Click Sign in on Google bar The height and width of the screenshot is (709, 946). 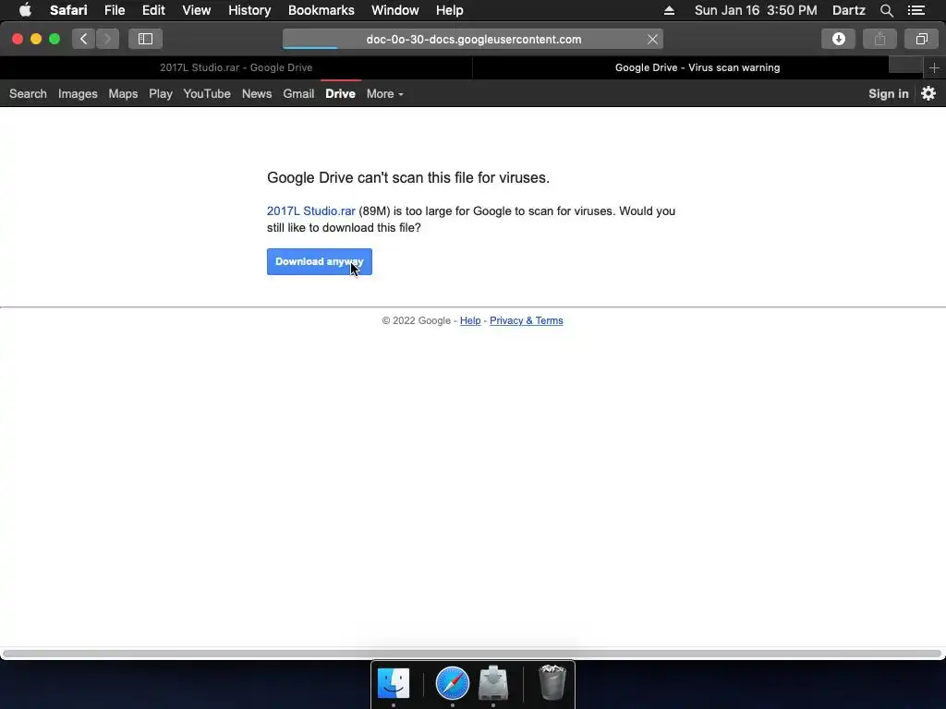point(888,93)
